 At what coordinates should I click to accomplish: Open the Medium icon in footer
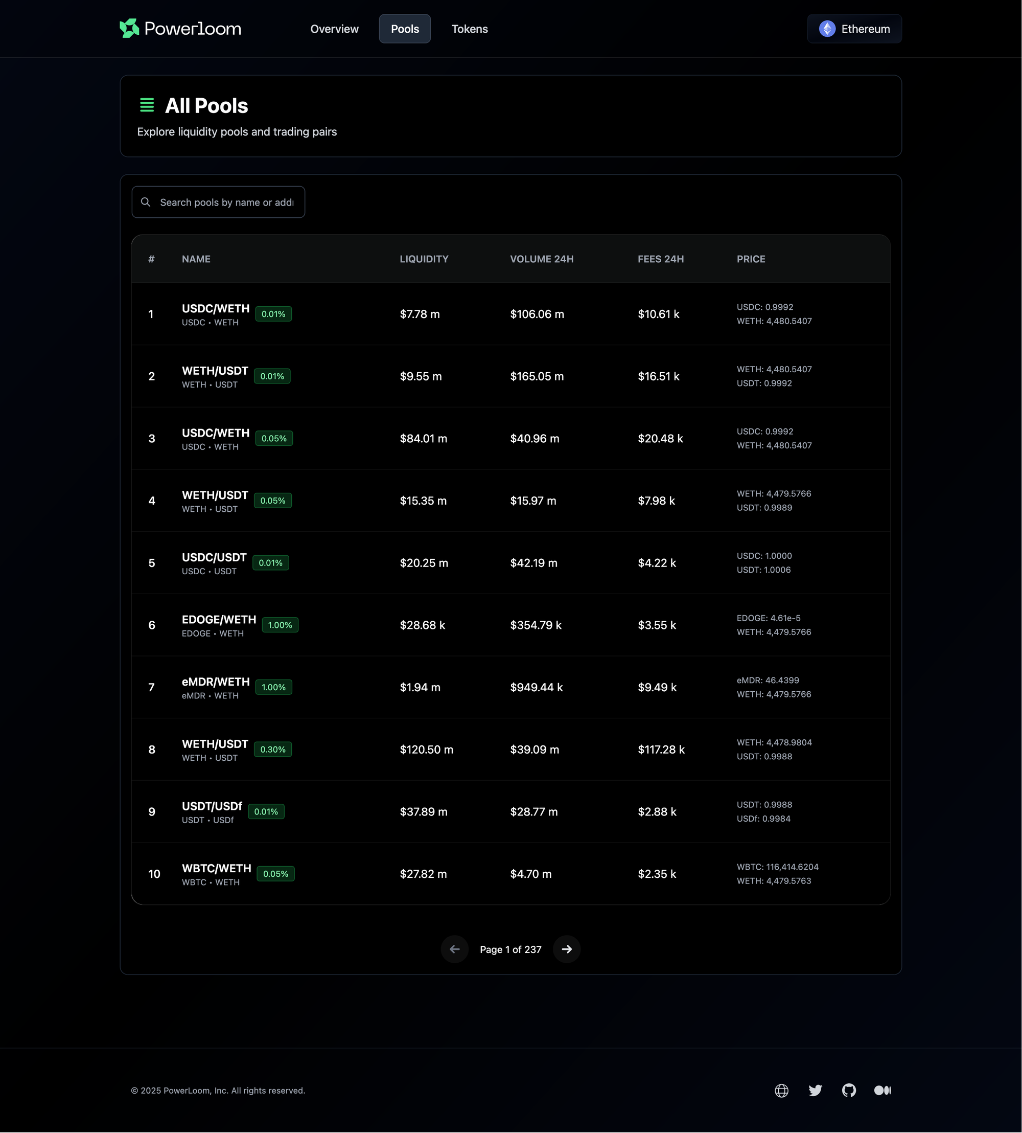[882, 1091]
